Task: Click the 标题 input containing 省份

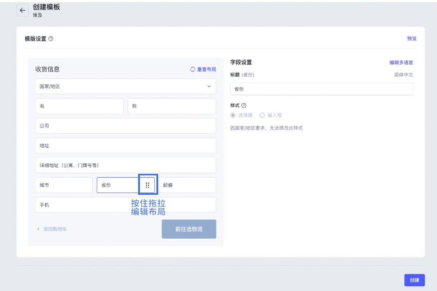Action: pos(321,89)
